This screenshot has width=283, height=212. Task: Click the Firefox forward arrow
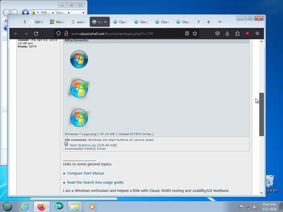(26, 33)
